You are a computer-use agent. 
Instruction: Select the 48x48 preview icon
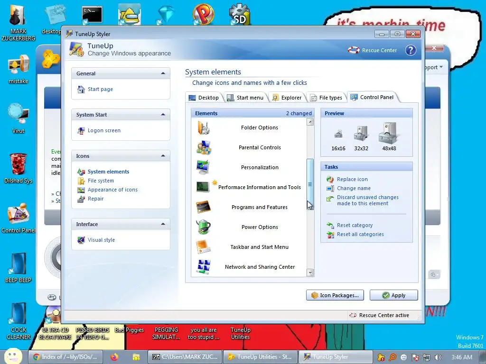(388, 133)
